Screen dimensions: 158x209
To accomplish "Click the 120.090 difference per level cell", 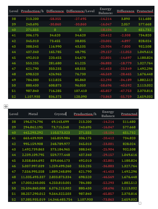I will click(80, 97).
